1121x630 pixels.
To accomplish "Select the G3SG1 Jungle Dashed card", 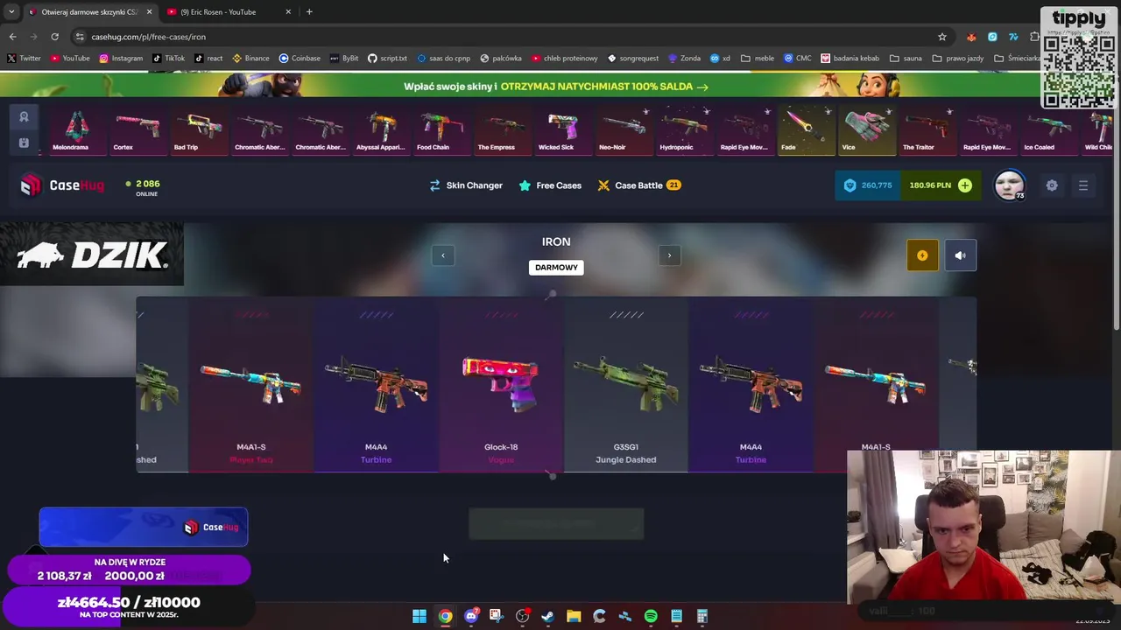I will (x=625, y=385).
